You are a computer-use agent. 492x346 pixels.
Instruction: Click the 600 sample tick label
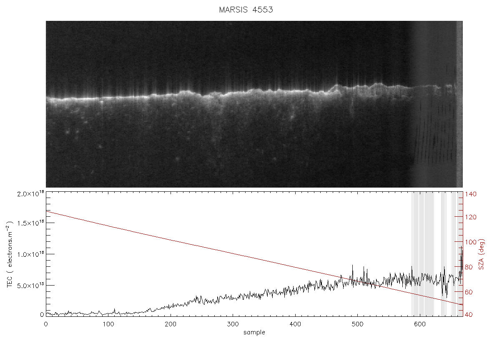click(419, 324)
